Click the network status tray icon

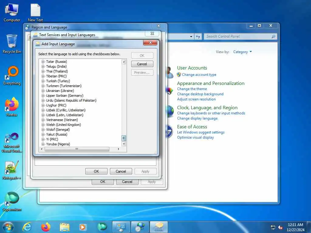273,228
